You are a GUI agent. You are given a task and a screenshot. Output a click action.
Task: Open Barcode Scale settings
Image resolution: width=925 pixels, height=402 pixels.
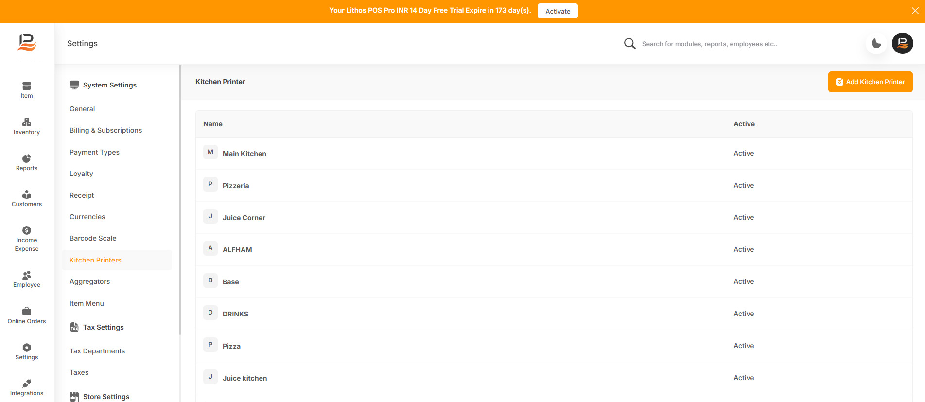(93, 238)
